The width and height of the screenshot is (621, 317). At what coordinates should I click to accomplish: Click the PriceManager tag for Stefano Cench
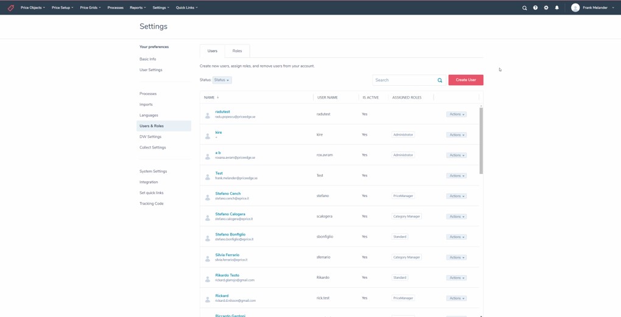click(403, 196)
